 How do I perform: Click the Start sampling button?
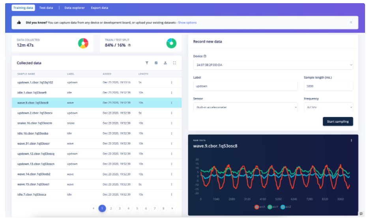point(338,122)
